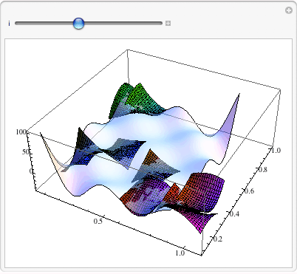This screenshot has width=297, height=274.
Task: Click the slider thumb for variable i
Action: click(78, 24)
